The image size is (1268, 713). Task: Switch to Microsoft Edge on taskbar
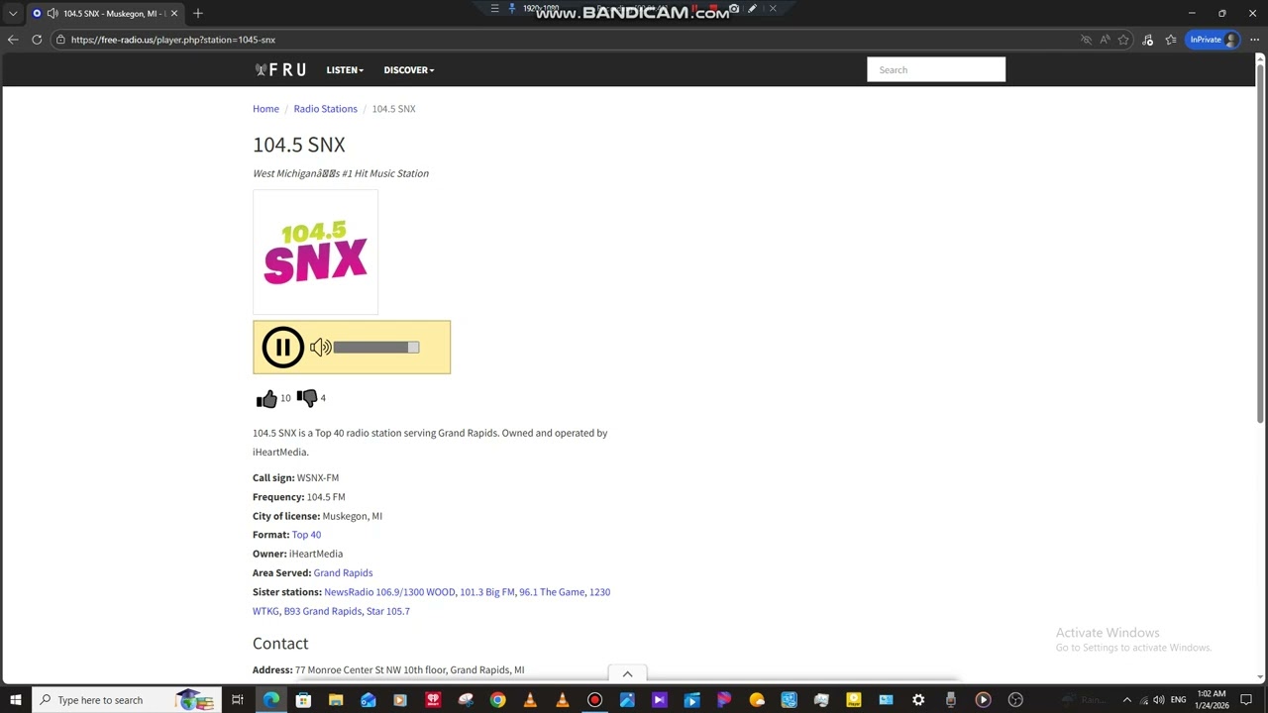(270, 700)
